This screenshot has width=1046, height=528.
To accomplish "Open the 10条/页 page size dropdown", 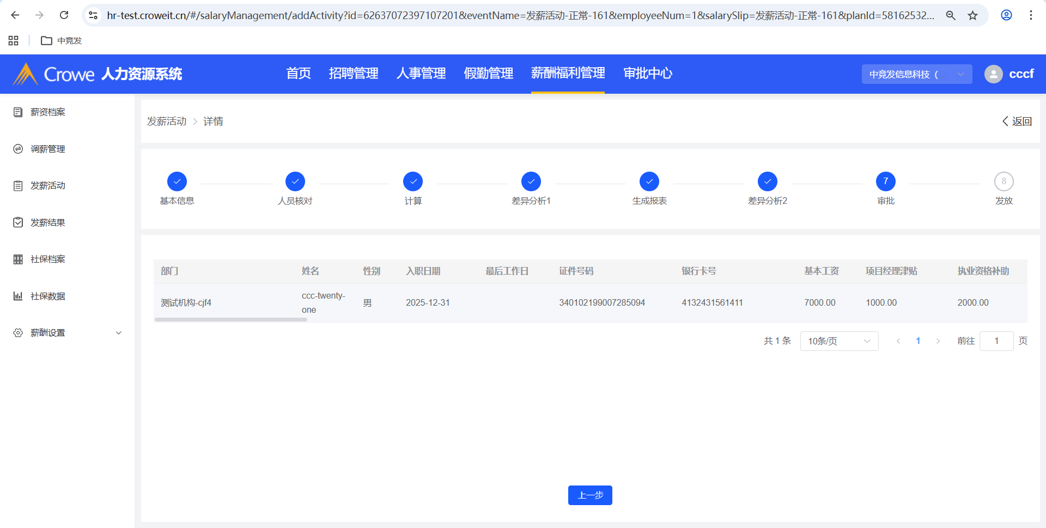I will click(838, 341).
